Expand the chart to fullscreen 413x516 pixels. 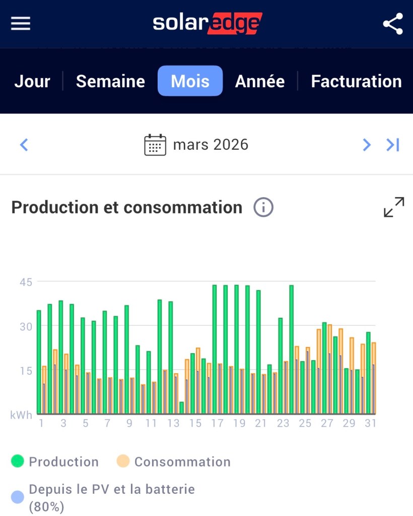(x=394, y=207)
